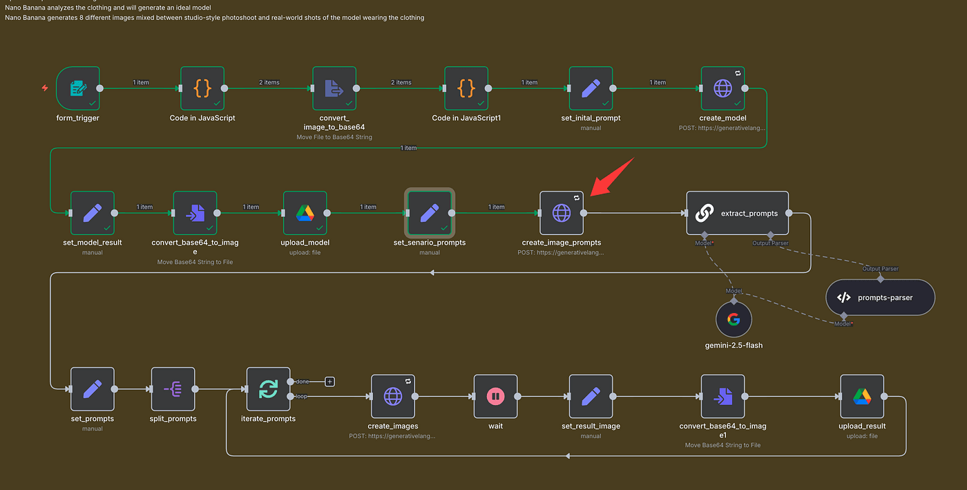Image resolution: width=967 pixels, height=490 pixels.
Task: Open the convert_image_to_base64 node
Action: click(334, 88)
